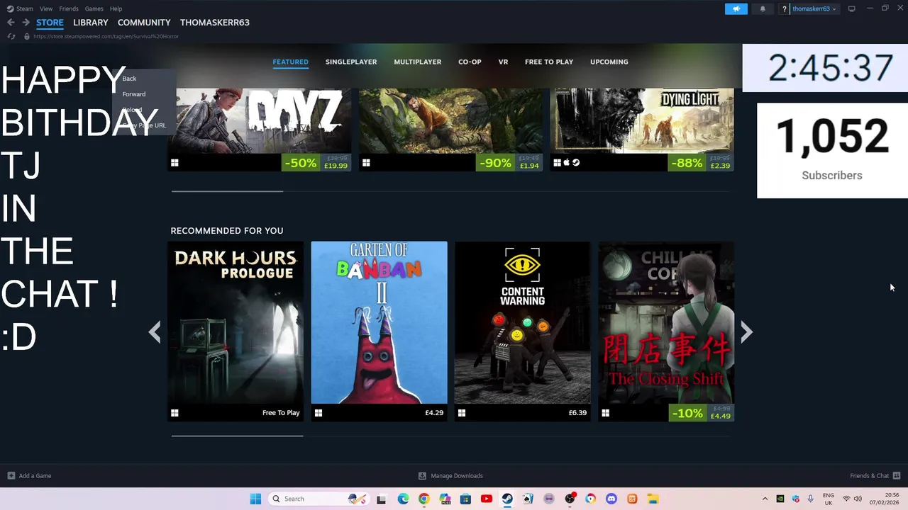Select the UPCOMING category tab
Image resolution: width=908 pixels, height=510 pixels.
click(609, 62)
